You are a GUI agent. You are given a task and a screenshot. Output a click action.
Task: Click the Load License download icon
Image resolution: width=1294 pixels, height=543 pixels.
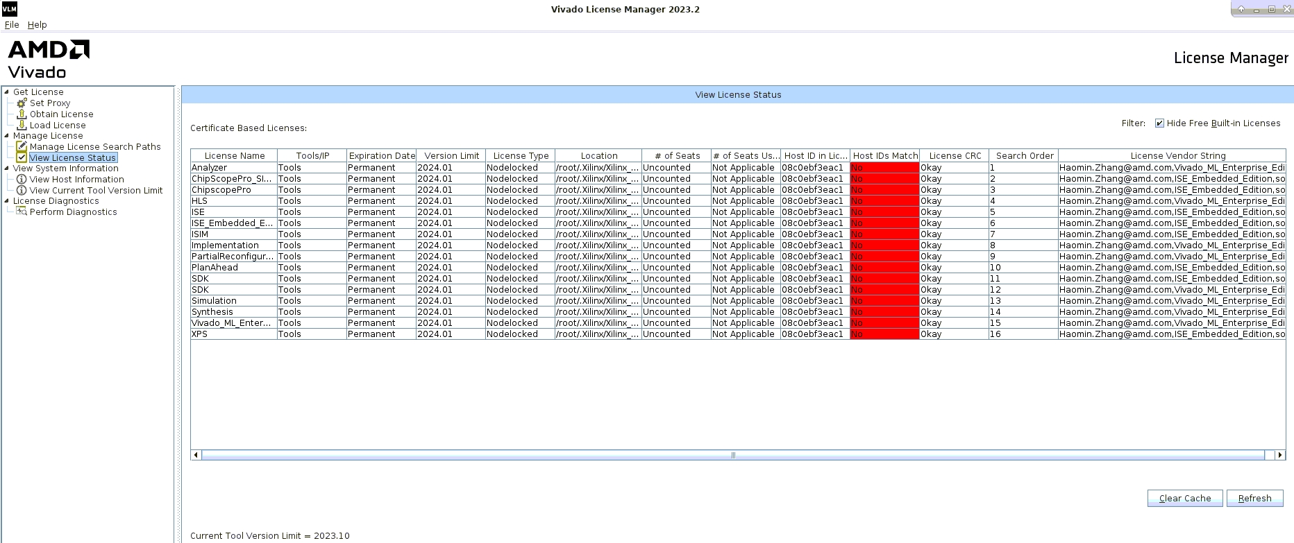[x=22, y=125]
